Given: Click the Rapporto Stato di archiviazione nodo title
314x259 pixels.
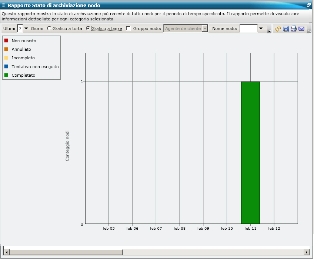Looking at the screenshot, I should pos(54,6).
